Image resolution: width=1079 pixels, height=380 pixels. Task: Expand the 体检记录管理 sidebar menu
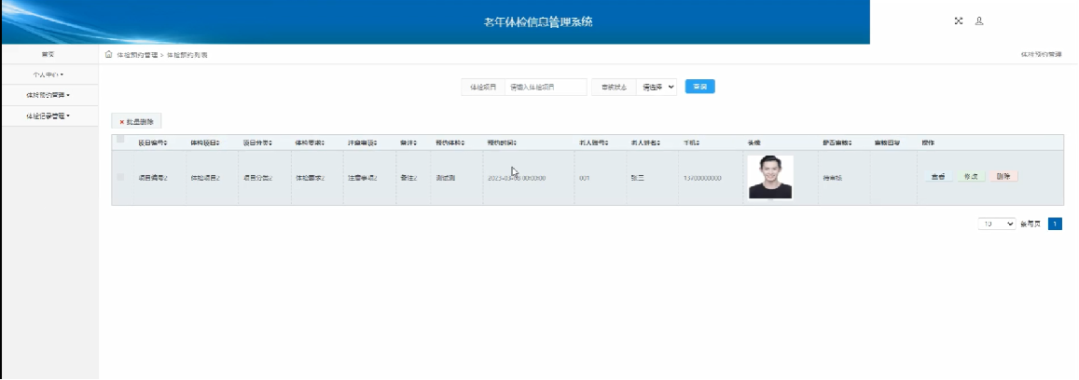(x=48, y=116)
